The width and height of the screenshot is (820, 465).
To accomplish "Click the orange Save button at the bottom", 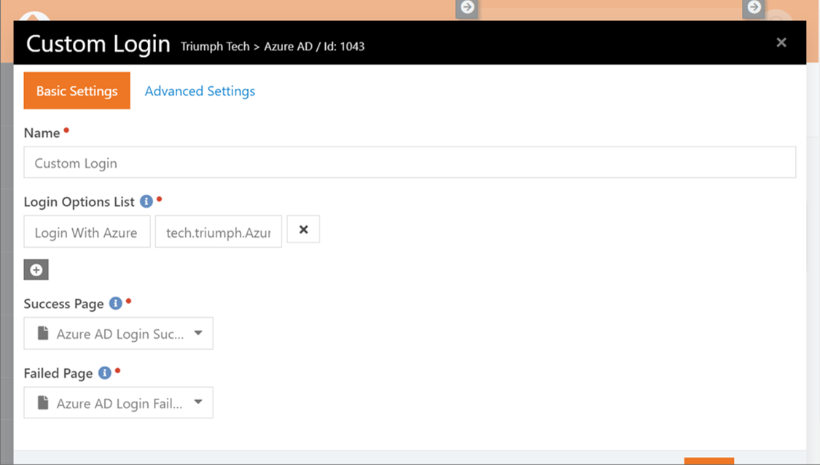I will [x=709, y=461].
